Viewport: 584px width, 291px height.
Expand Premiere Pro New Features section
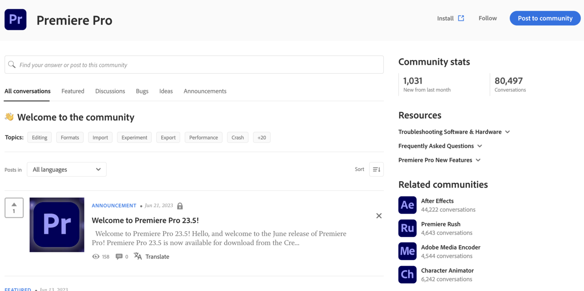(x=440, y=160)
